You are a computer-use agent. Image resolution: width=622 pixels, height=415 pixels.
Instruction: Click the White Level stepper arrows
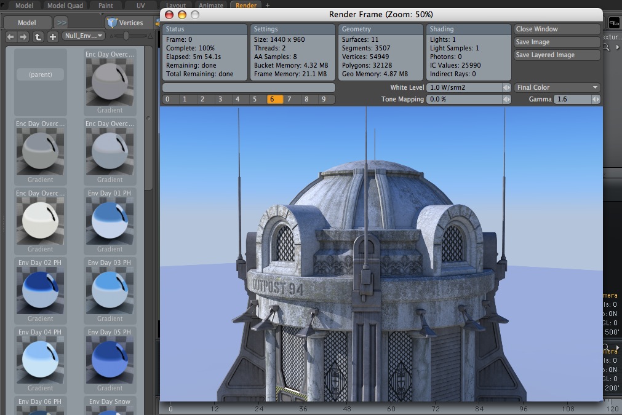click(x=507, y=87)
